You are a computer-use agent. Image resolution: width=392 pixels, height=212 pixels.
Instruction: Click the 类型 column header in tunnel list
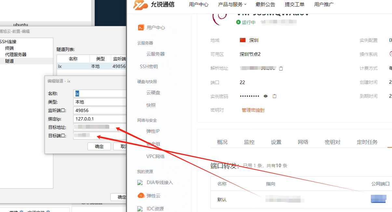[101, 59]
